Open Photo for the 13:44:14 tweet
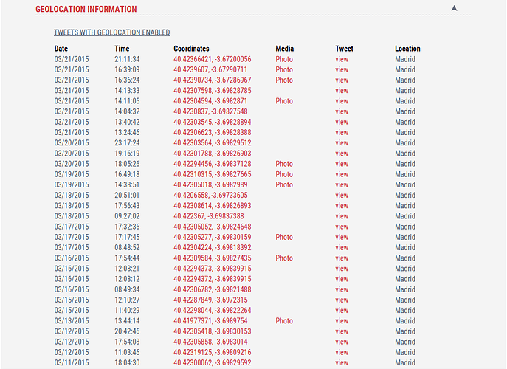Viewport: 507px width, 369px height. [x=284, y=321]
